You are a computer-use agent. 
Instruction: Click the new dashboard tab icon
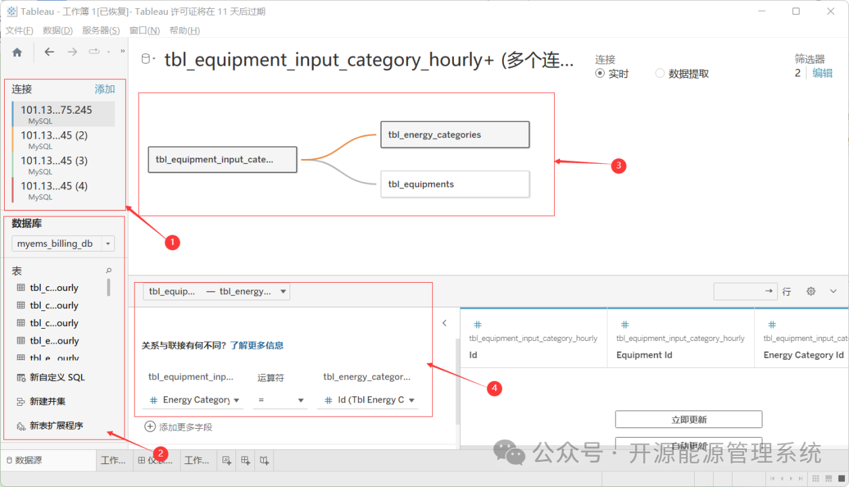(x=246, y=461)
